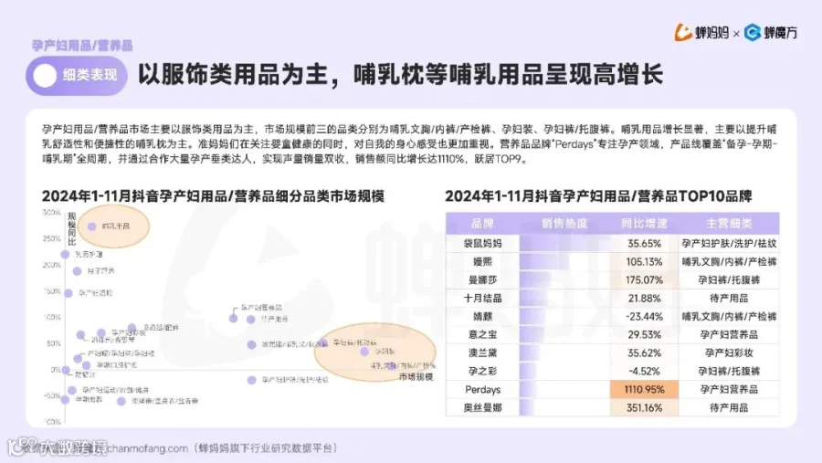822x463 pixels.
Task: Click the 月子营养 scatter dot
Action: click(x=77, y=271)
